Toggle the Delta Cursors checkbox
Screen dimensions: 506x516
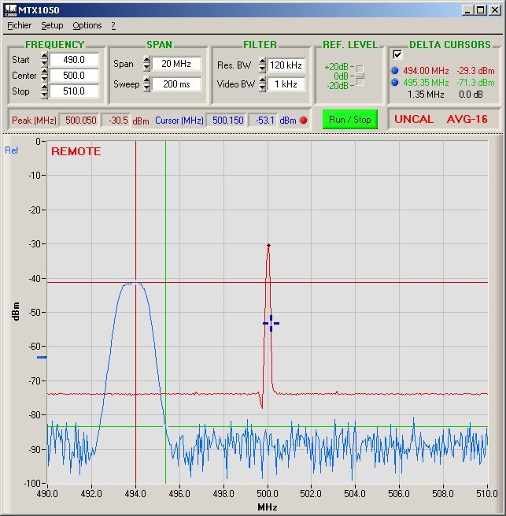pos(397,54)
